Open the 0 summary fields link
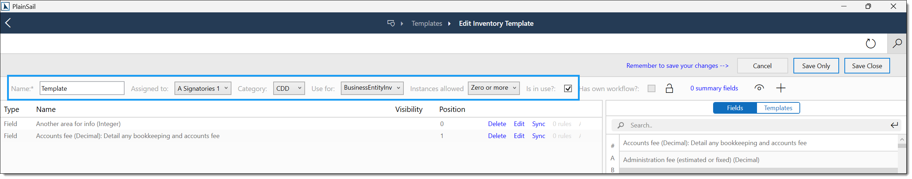Viewport: 912px width, 179px height. pos(714,88)
